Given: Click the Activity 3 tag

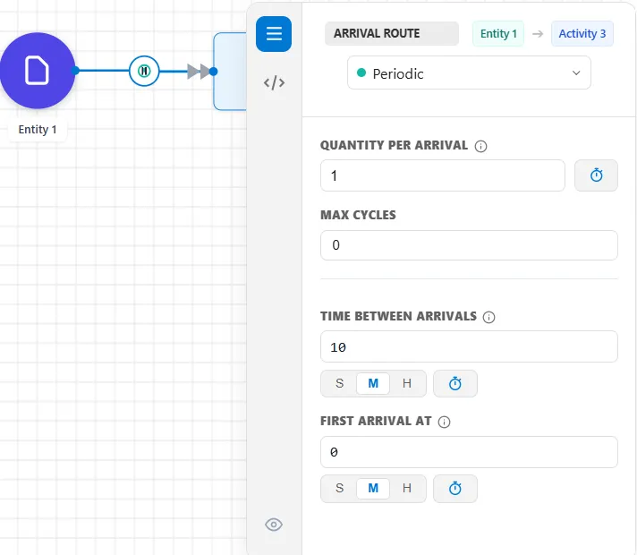Looking at the screenshot, I should 582,34.
